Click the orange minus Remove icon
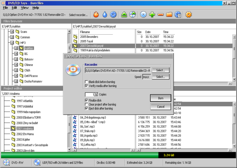 160,15
